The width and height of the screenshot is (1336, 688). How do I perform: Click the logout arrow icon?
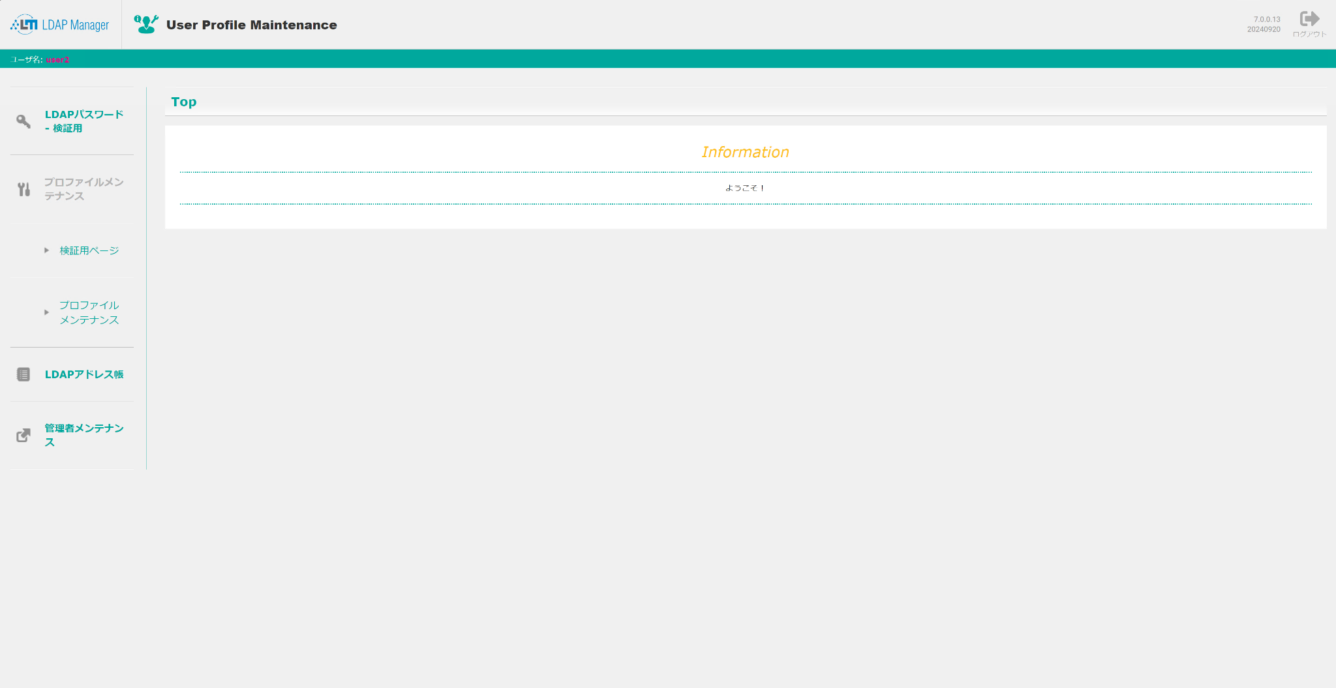[x=1309, y=18]
